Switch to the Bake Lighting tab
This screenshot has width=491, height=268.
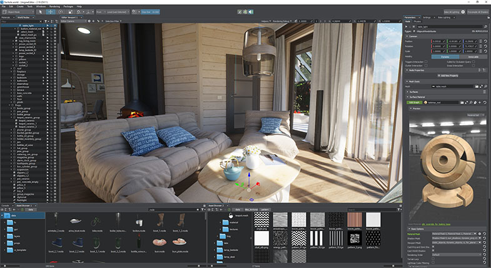[x=443, y=17]
